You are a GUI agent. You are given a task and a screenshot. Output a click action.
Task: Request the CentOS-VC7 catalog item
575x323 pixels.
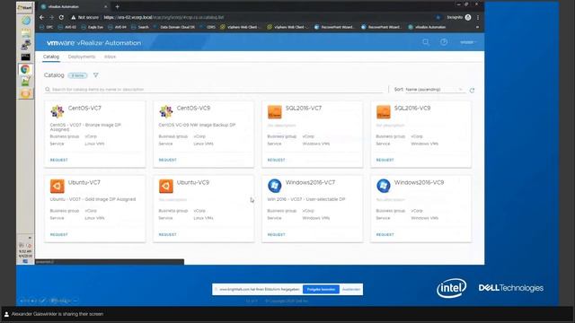(58, 160)
